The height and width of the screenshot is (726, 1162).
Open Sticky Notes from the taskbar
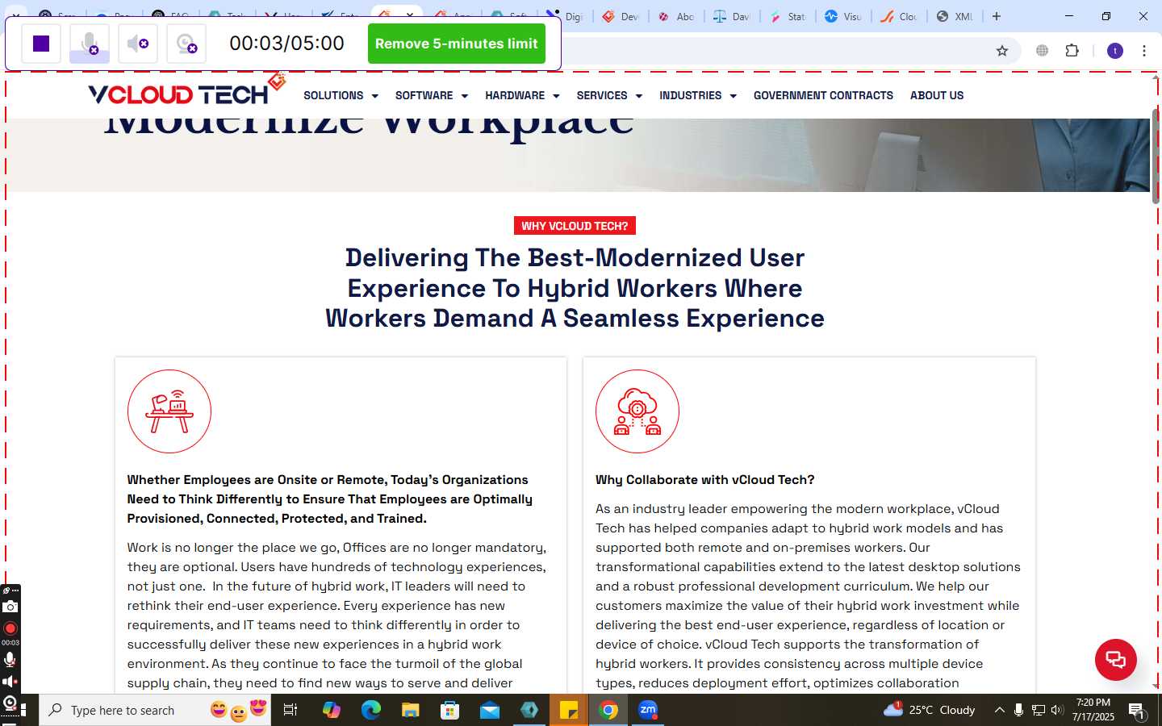(x=569, y=710)
